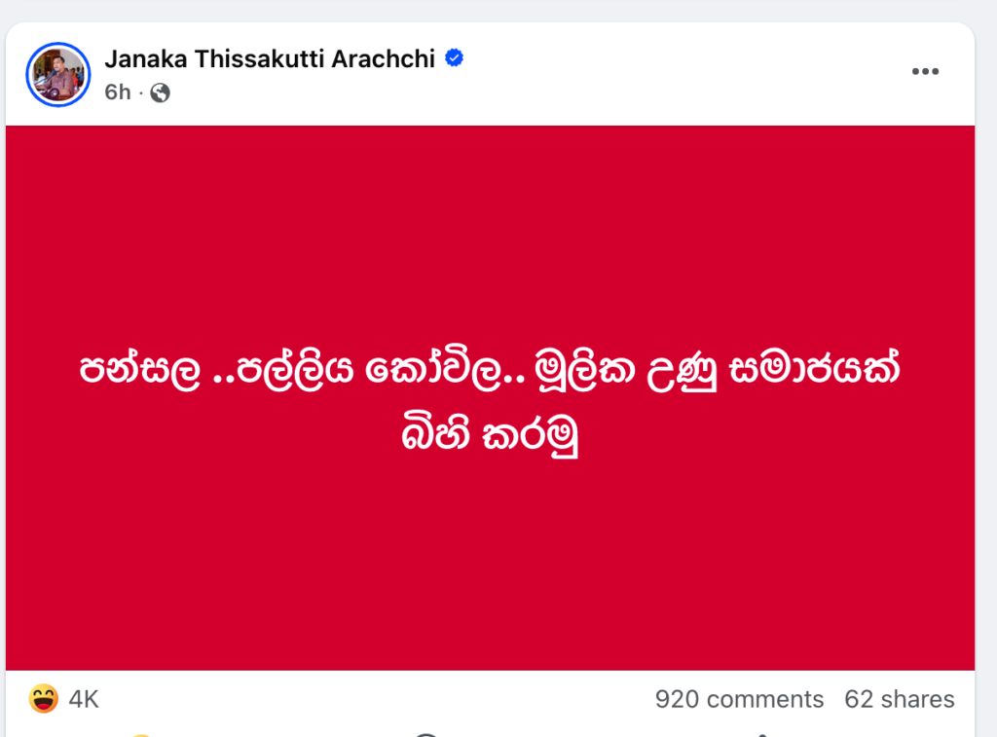
Task: Open Janaka Thissakutti Arachchi's profile picture
Action: click(57, 74)
